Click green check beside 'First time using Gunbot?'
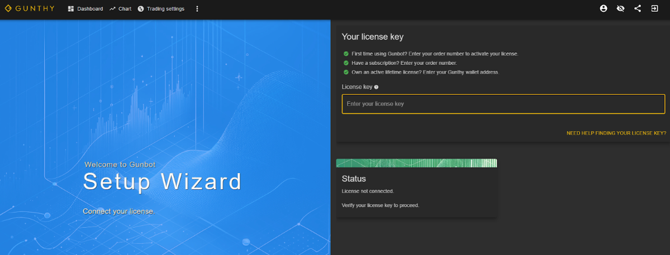Viewport: 670px width, 255px height. 346,54
